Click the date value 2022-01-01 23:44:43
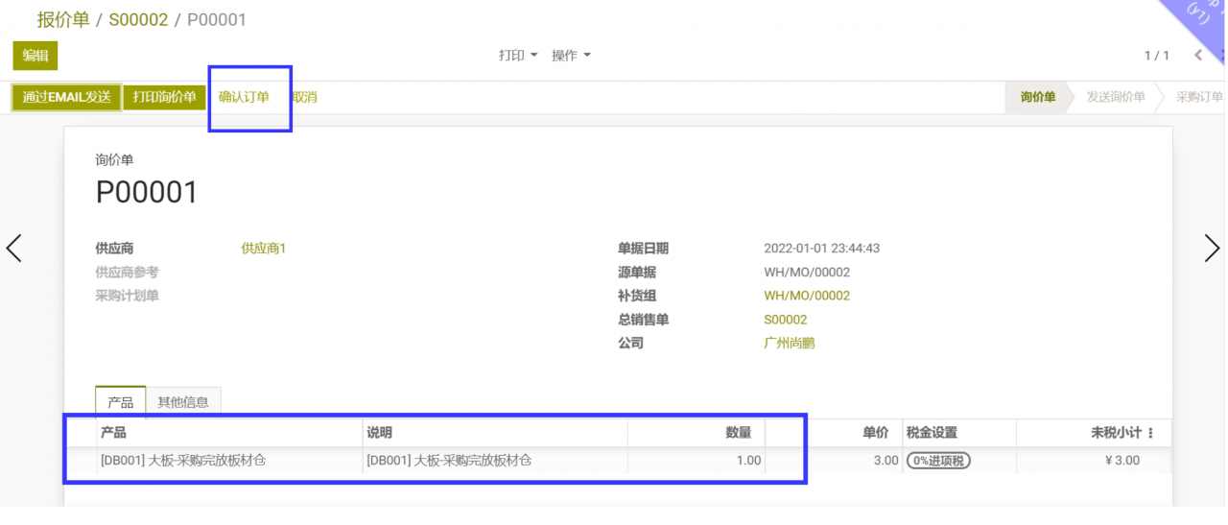The width and height of the screenshot is (1228, 525). (x=821, y=249)
